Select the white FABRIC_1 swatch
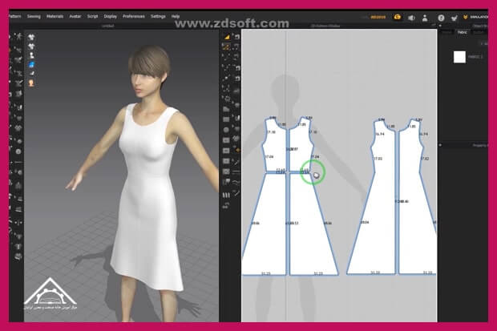The image size is (497, 331). (460, 57)
